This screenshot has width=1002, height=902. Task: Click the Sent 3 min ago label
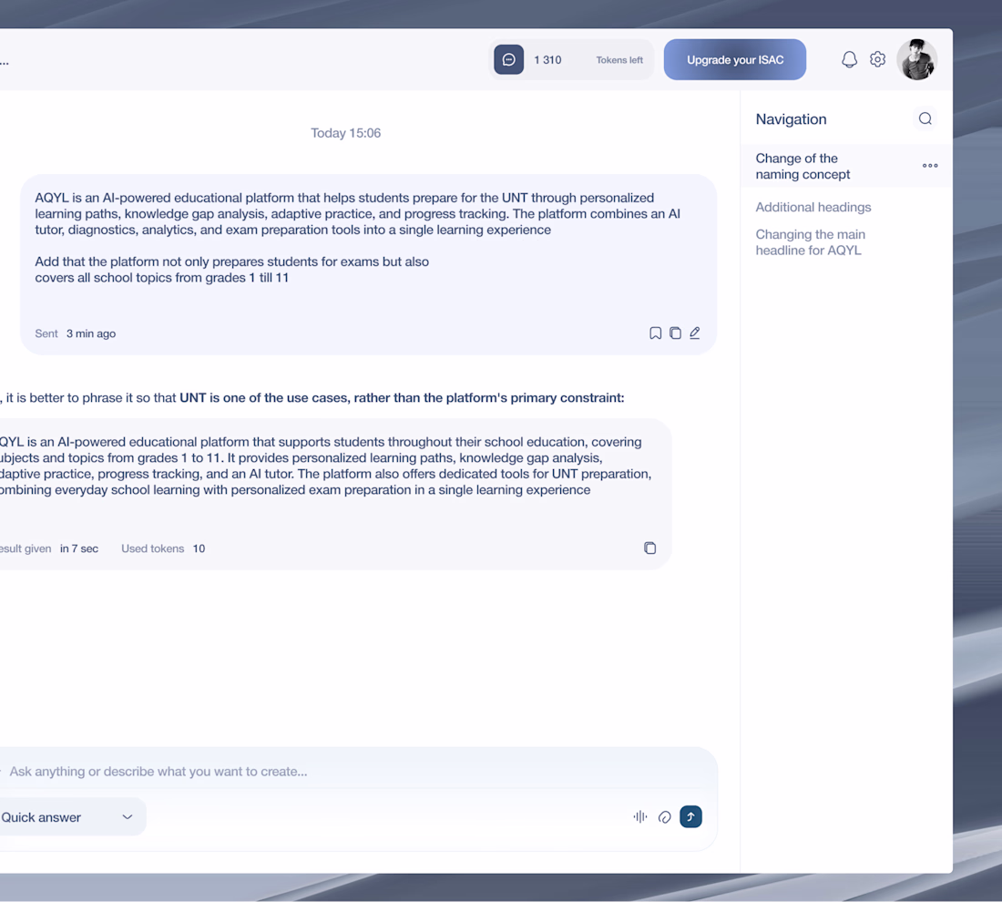point(76,333)
